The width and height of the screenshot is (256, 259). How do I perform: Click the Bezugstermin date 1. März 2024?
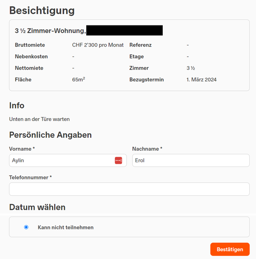click(x=201, y=80)
